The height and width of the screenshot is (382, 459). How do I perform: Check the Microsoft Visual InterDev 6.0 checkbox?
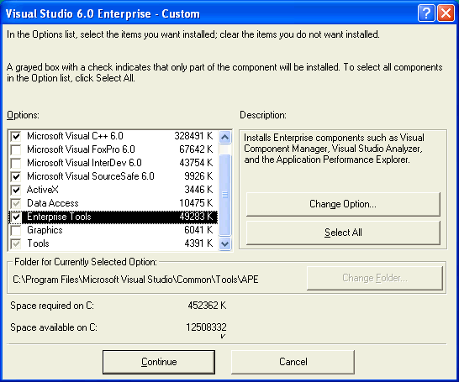(16, 163)
